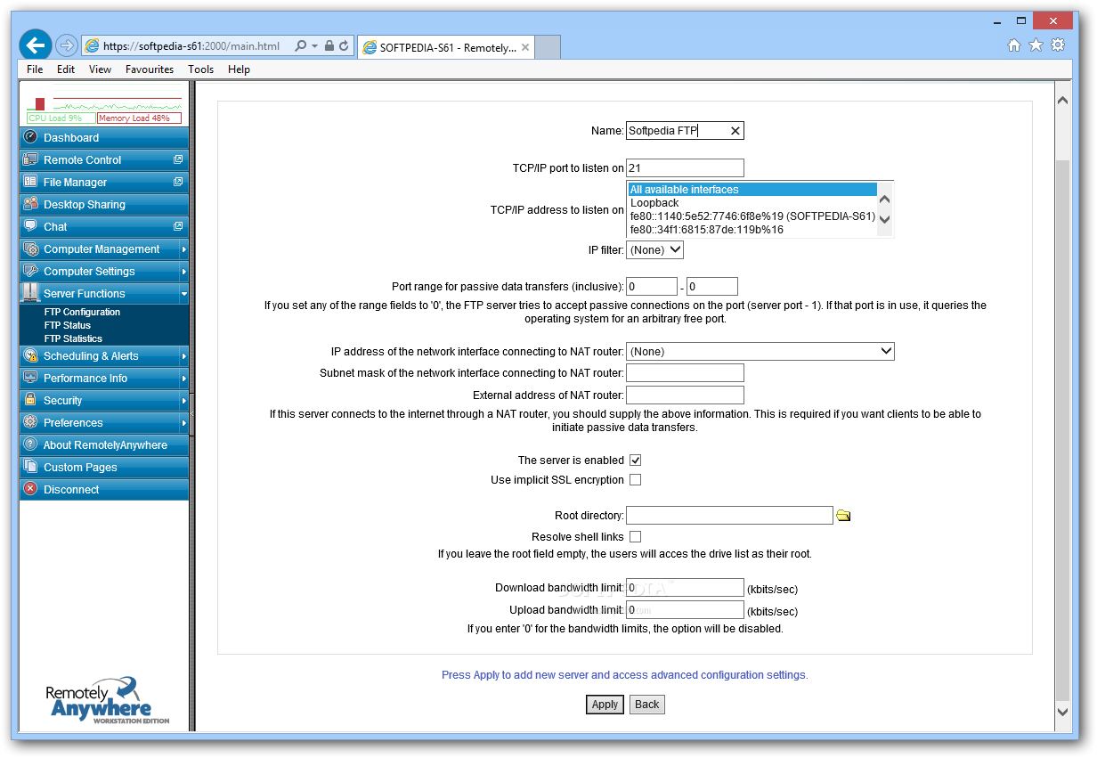The image size is (1097, 758).
Task: Click the External address of NAT router field
Action: [x=685, y=395]
